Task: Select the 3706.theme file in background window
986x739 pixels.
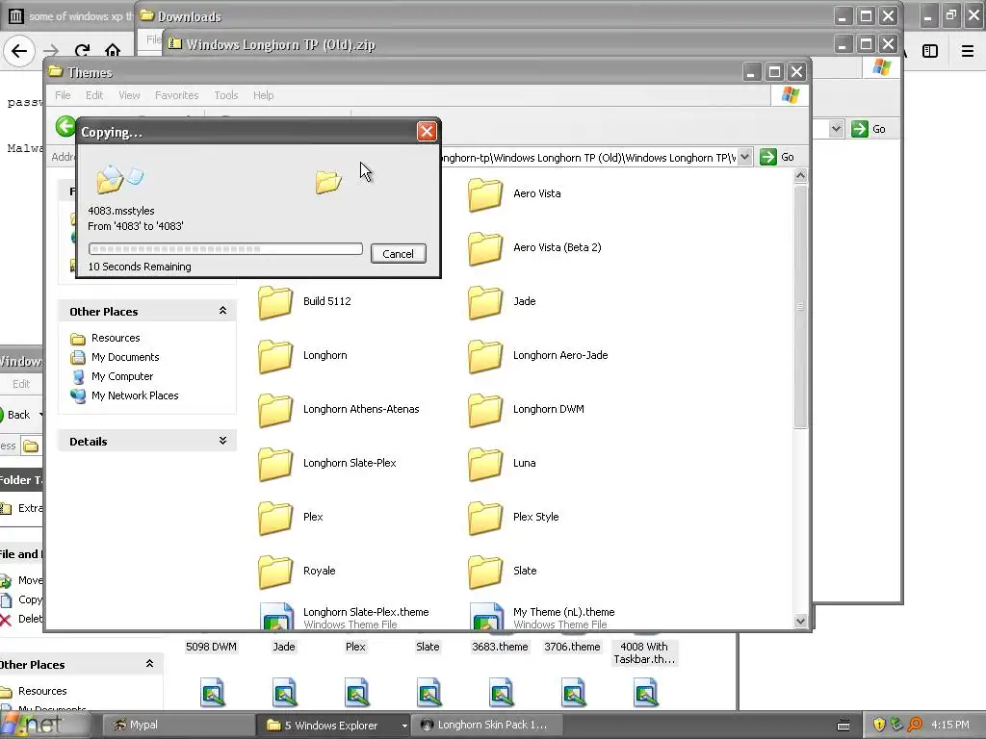Action: click(x=572, y=647)
